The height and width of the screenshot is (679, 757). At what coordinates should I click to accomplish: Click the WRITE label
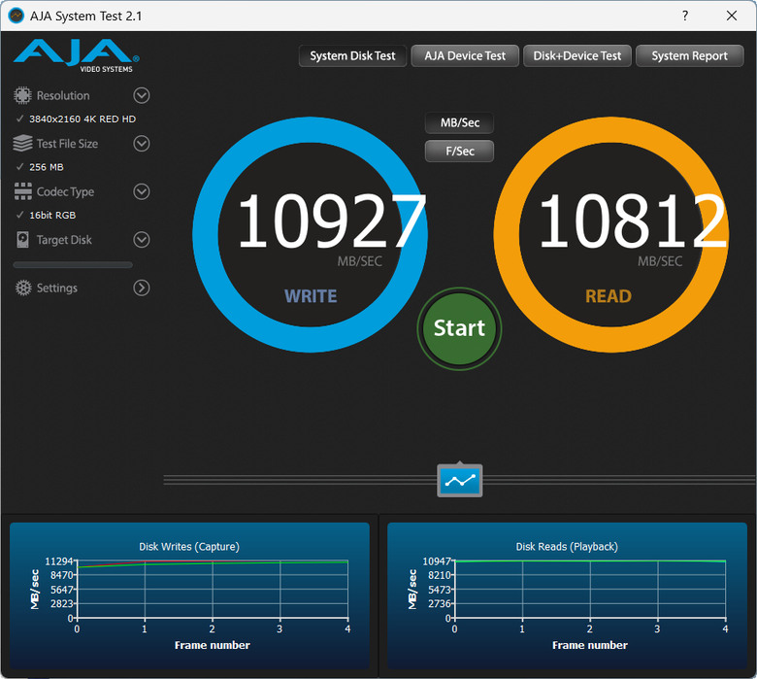pyautogui.click(x=311, y=296)
